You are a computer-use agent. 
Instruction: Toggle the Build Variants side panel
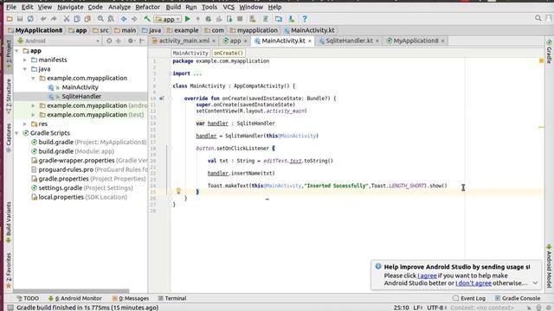point(9,222)
